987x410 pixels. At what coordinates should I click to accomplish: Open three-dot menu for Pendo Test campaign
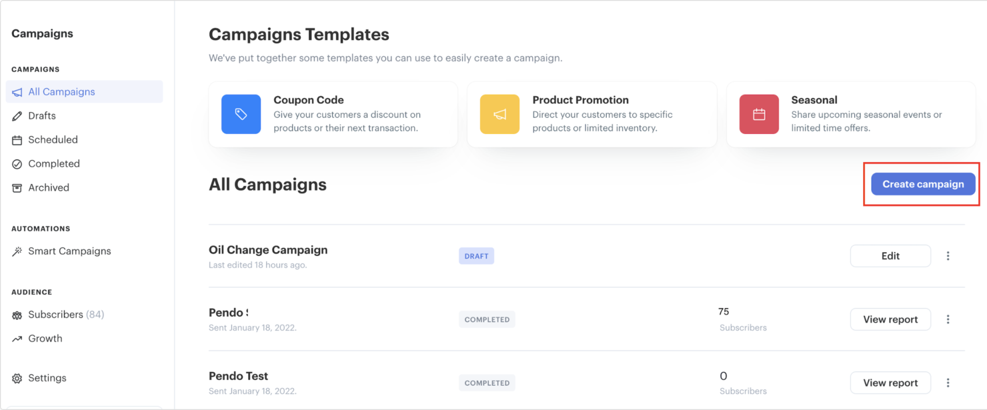tap(948, 383)
